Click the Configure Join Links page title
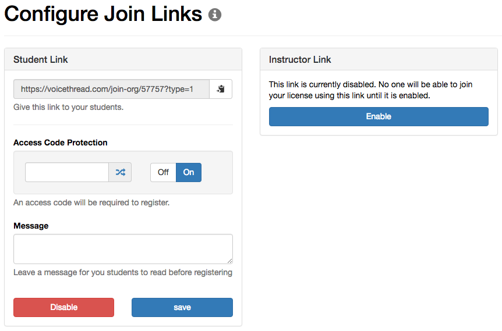Image resolution: width=502 pixels, height=331 pixels. click(x=103, y=14)
